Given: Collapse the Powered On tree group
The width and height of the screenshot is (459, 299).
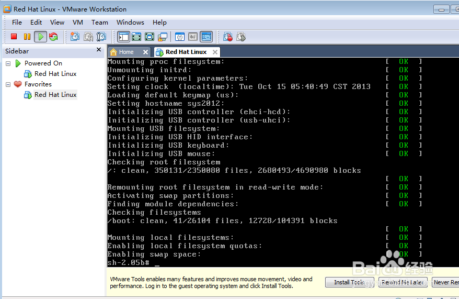Looking at the screenshot, I should (x=8, y=63).
